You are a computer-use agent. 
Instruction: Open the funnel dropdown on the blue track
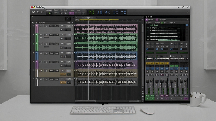pos(62,53)
